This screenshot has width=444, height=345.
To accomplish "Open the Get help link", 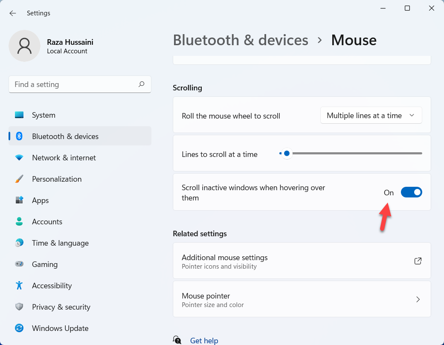I will coord(204,340).
